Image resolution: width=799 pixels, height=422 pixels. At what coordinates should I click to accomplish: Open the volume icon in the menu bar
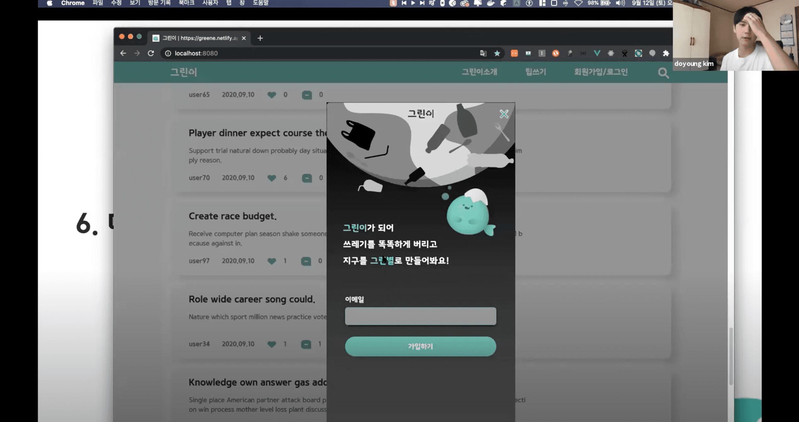pyautogui.click(x=620, y=3)
